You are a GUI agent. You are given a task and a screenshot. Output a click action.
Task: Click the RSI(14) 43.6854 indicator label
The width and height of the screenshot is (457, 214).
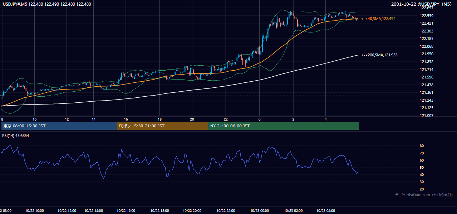pyautogui.click(x=16, y=136)
